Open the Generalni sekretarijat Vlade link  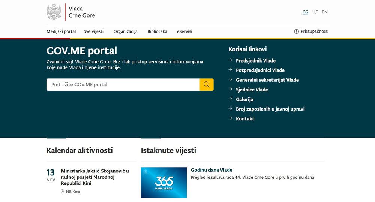tap(267, 80)
